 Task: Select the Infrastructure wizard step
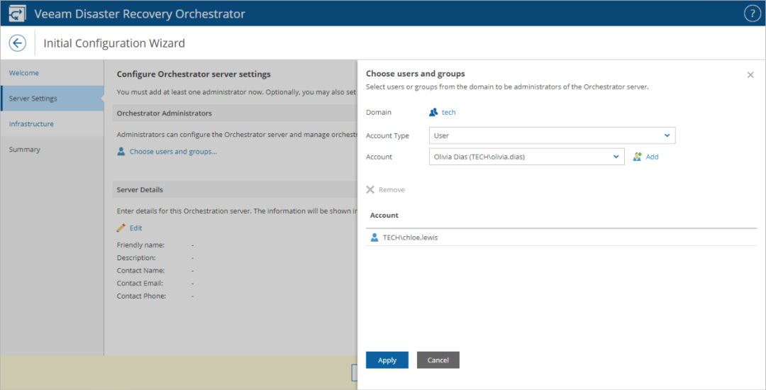[x=31, y=124]
